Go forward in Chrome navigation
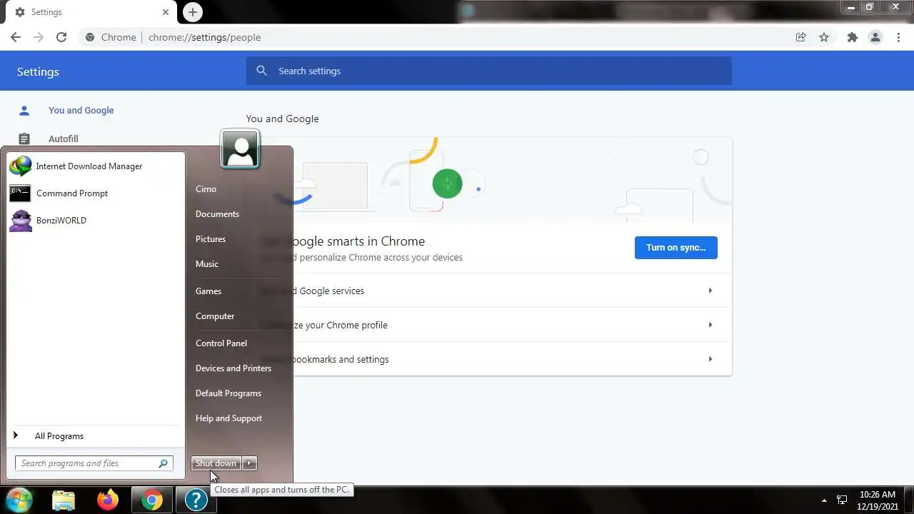Image resolution: width=914 pixels, height=514 pixels. [x=39, y=37]
